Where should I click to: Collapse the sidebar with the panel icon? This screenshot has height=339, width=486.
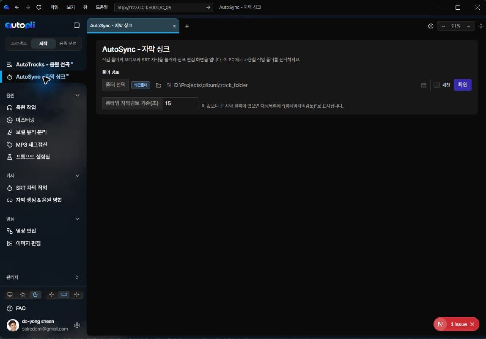[77, 25]
